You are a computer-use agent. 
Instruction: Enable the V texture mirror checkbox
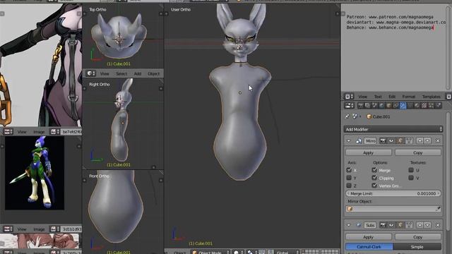point(411,178)
